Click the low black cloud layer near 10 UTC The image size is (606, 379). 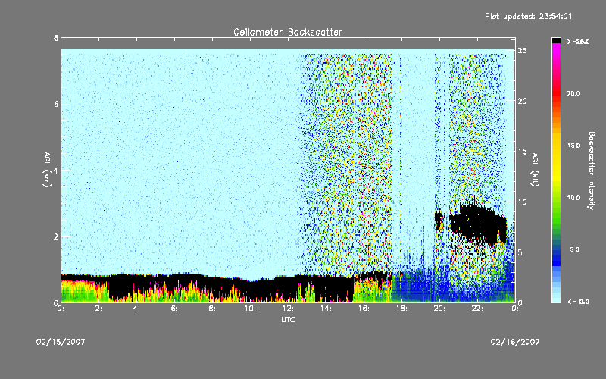click(251, 290)
